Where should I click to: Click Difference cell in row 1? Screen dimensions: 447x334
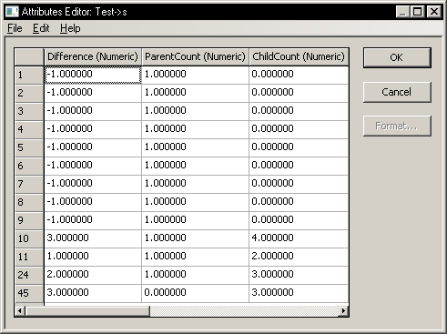pyautogui.click(x=93, y=75)
